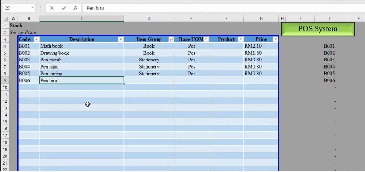Viewport: 365px width, 172px height.
Task: Open the Price column filter dropdown
Action: (275, 39)
